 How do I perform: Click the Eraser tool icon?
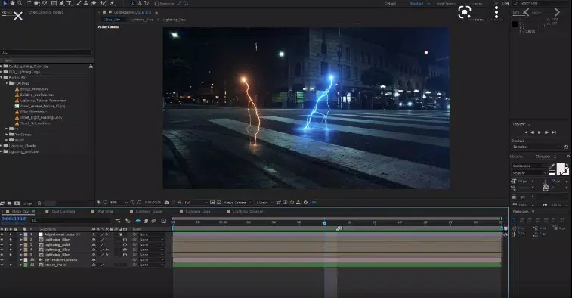tap(94, 3)
